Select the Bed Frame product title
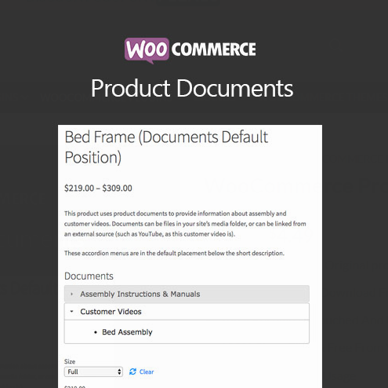Screen dimensions: 388x388 pyautogui.click(x=166, y=147)
